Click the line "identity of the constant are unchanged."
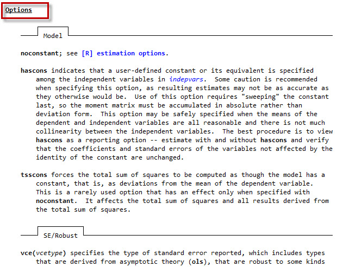Screen dimensions: 343x267 [x=110, y=157]
